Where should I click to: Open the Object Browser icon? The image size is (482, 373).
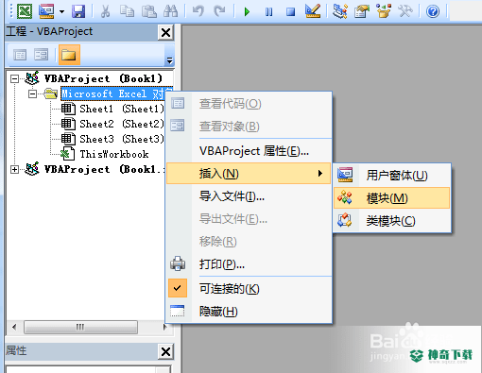(x=384, y=11)
